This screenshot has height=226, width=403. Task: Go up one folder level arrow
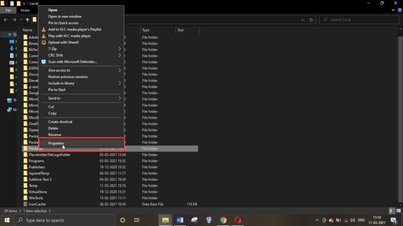(27, 20)
